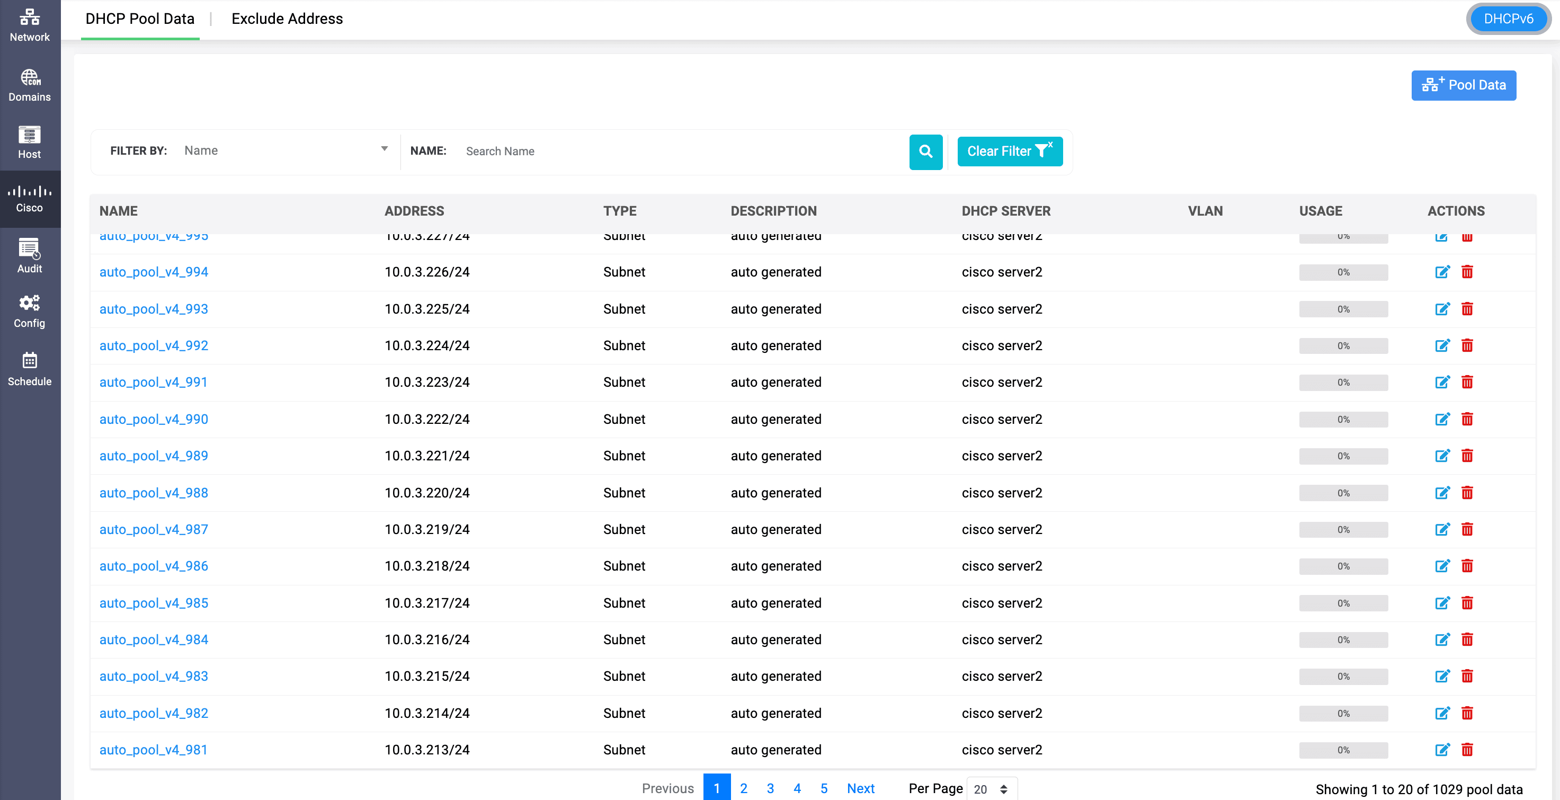Image resolution: width=1560 pixels, height=800 pixels.
Task: Open the Host section from sidebar
Action: click(x=29, y=140)
